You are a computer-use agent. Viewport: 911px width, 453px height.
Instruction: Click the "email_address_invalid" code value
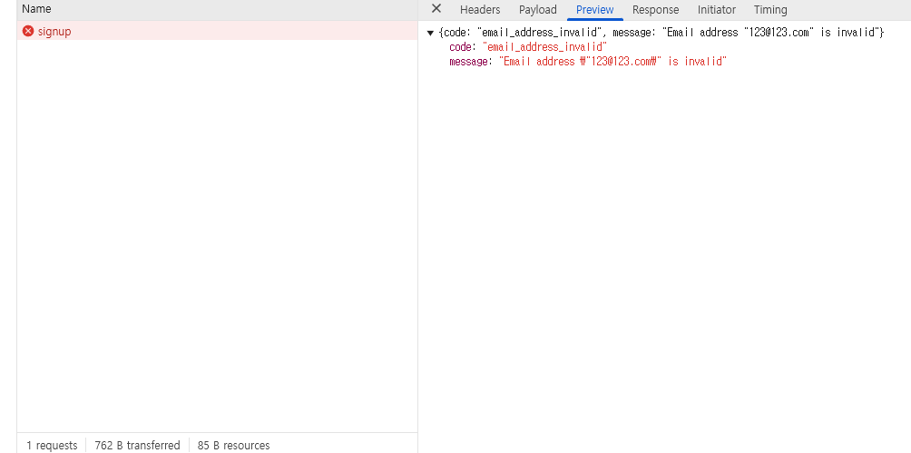pyautogui.click(x=545, y=47)
